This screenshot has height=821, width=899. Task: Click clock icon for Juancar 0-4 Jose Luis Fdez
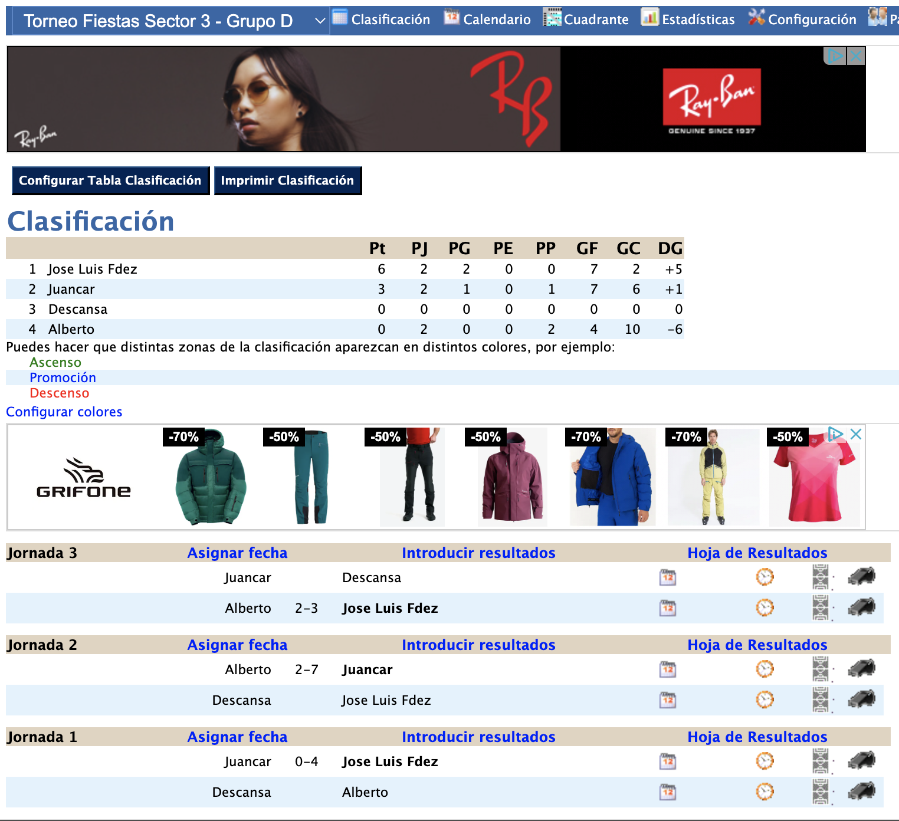765,761
